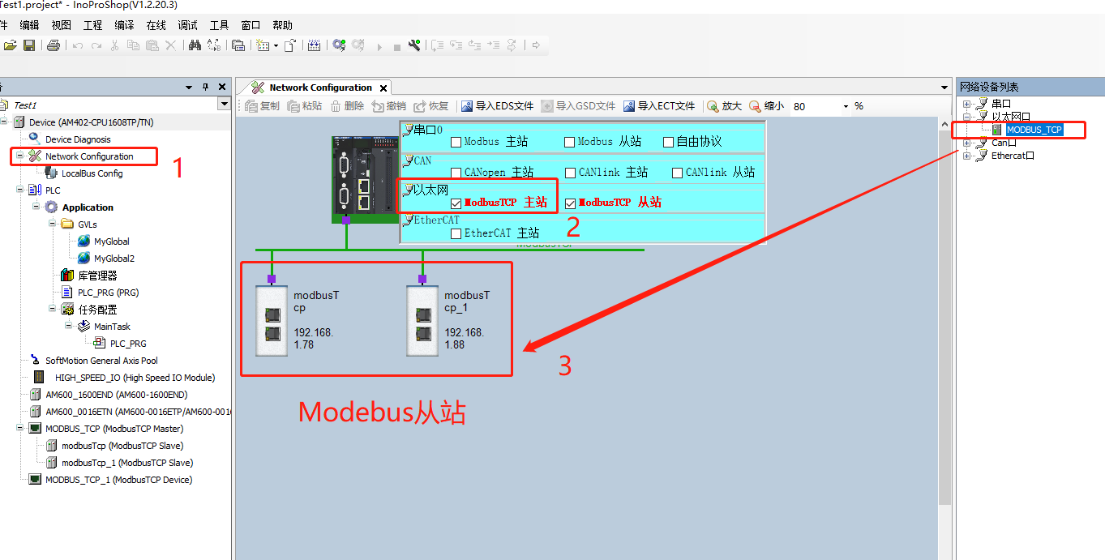Click the MODBUS_TCP Master network port icon
The width and height of the screenshot is (1105, 560).
click(35, 429)
